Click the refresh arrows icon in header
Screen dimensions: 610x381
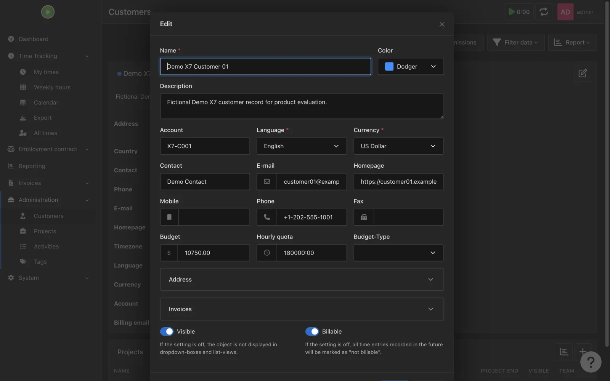(544, 12)
